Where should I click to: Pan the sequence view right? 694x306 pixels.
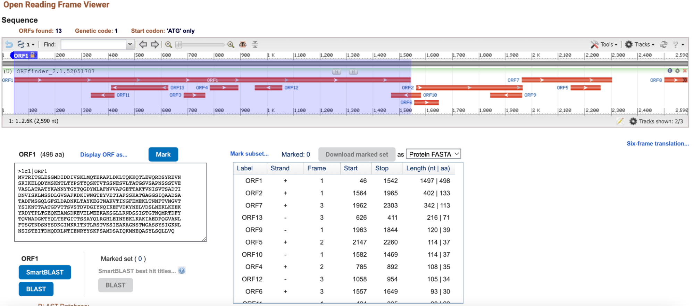(155, 44)
